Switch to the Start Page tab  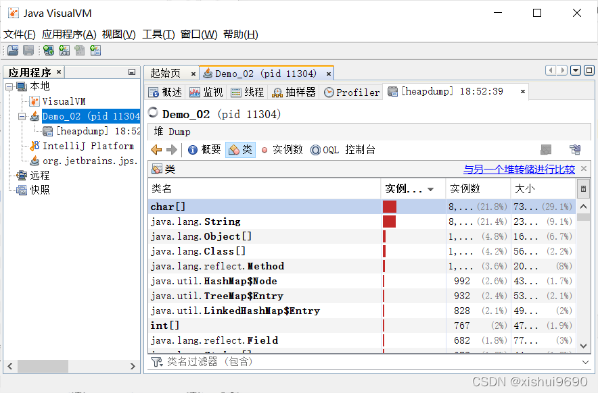pos(166,73)
